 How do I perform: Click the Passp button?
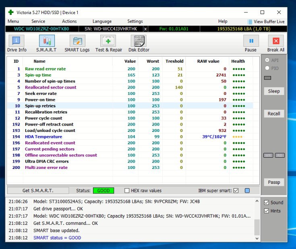point(274,182)
